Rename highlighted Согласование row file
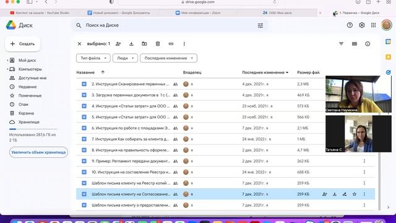The width and height of the screenshot is (396, 223). pos(344,194)
